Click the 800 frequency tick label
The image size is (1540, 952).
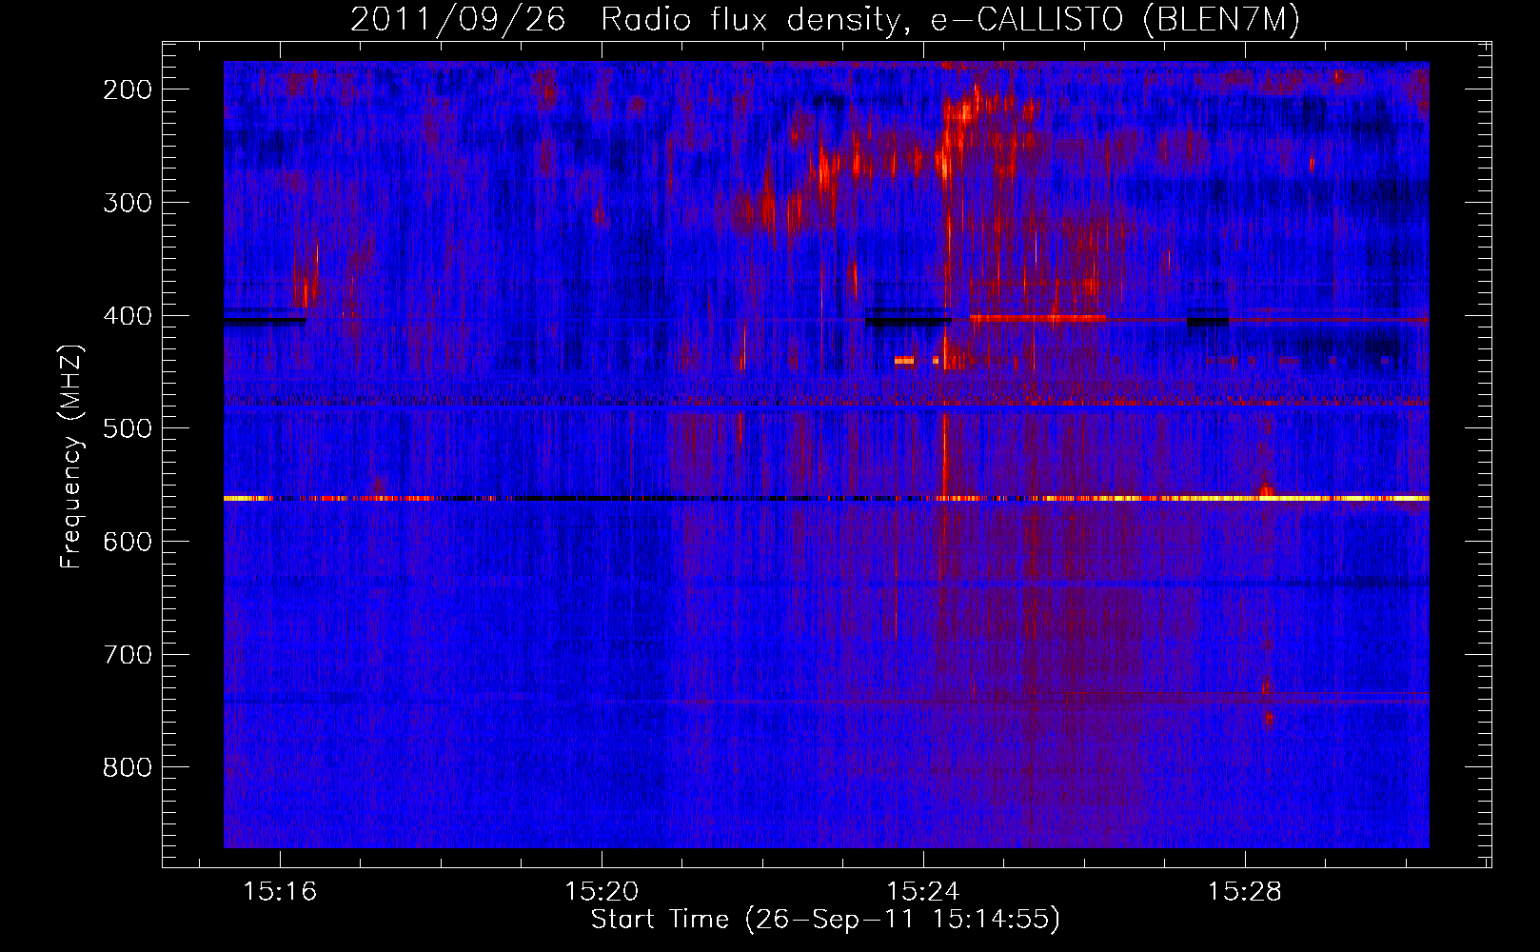click(128, 767)
